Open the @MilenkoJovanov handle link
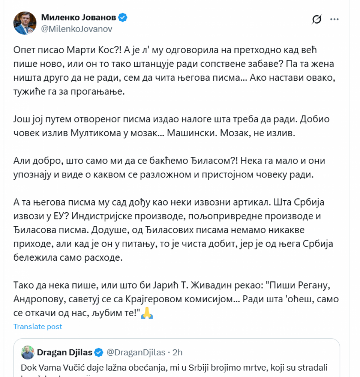Image resolution: width=360 pixels, height=377 pixels. click(77, 29)
